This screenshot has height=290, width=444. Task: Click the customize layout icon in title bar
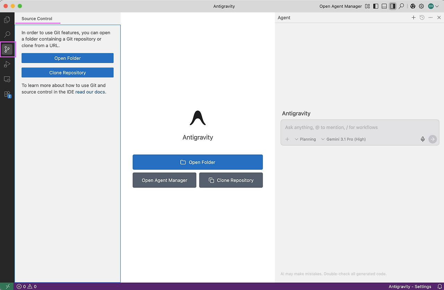point(367,6)
